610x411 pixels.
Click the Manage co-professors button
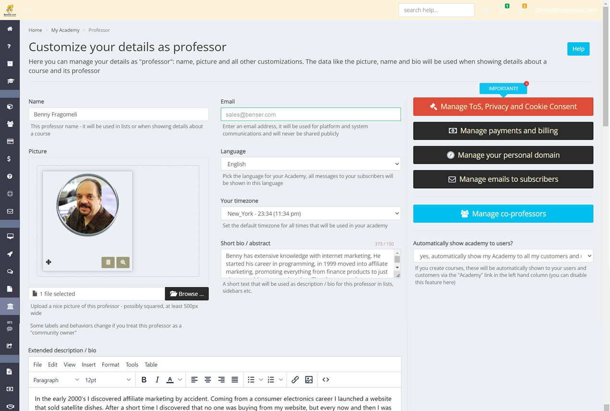pyautogui.click(x=503, y=214)
